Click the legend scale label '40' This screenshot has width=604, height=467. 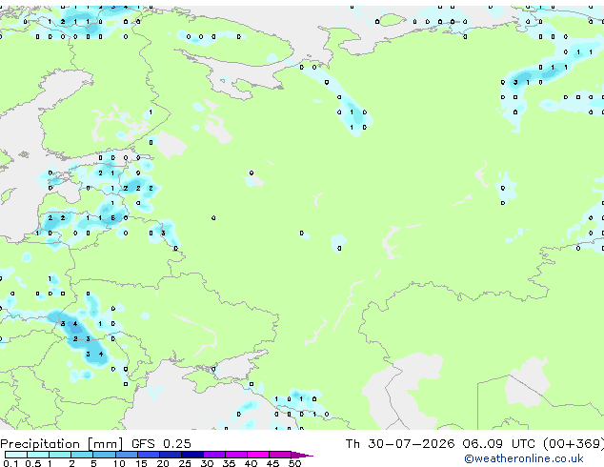coord(251,463)
